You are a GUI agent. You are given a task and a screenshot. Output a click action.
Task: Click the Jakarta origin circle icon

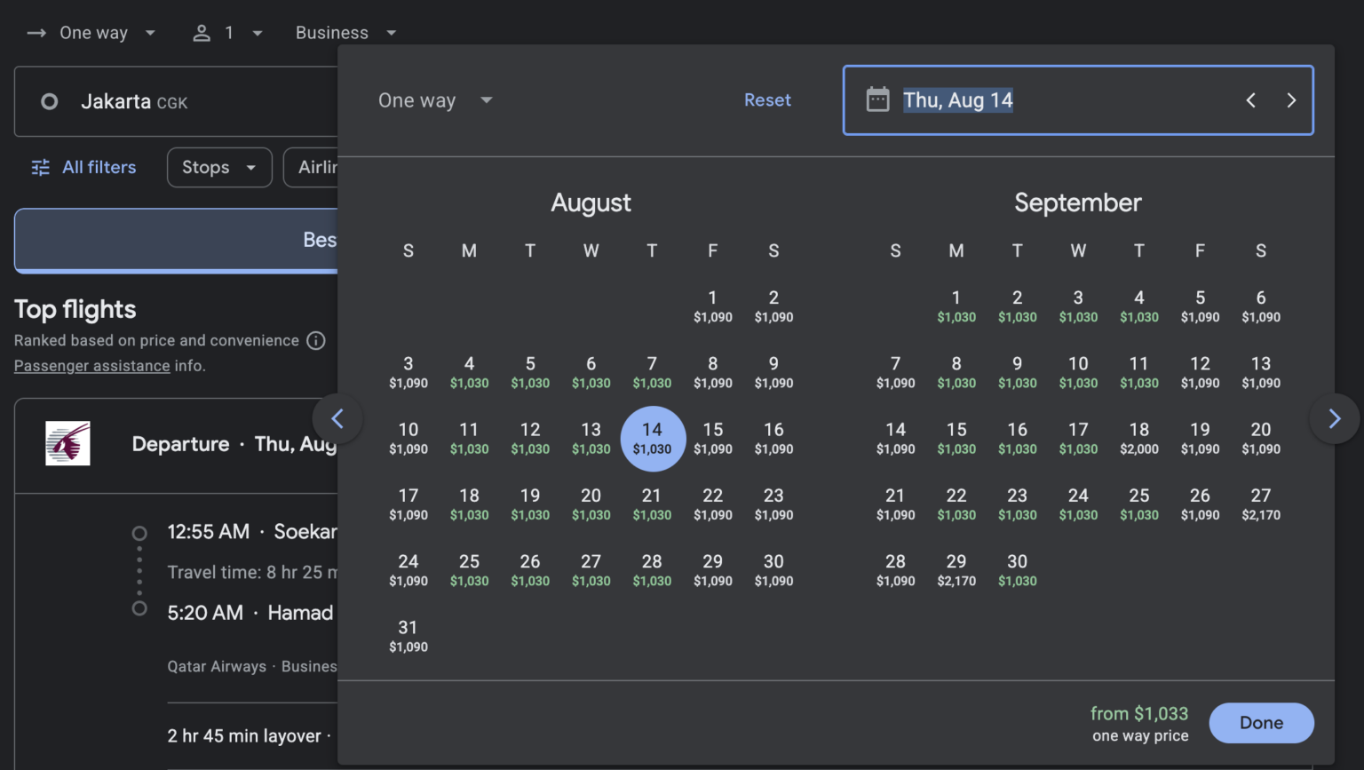tap(50, 102)
